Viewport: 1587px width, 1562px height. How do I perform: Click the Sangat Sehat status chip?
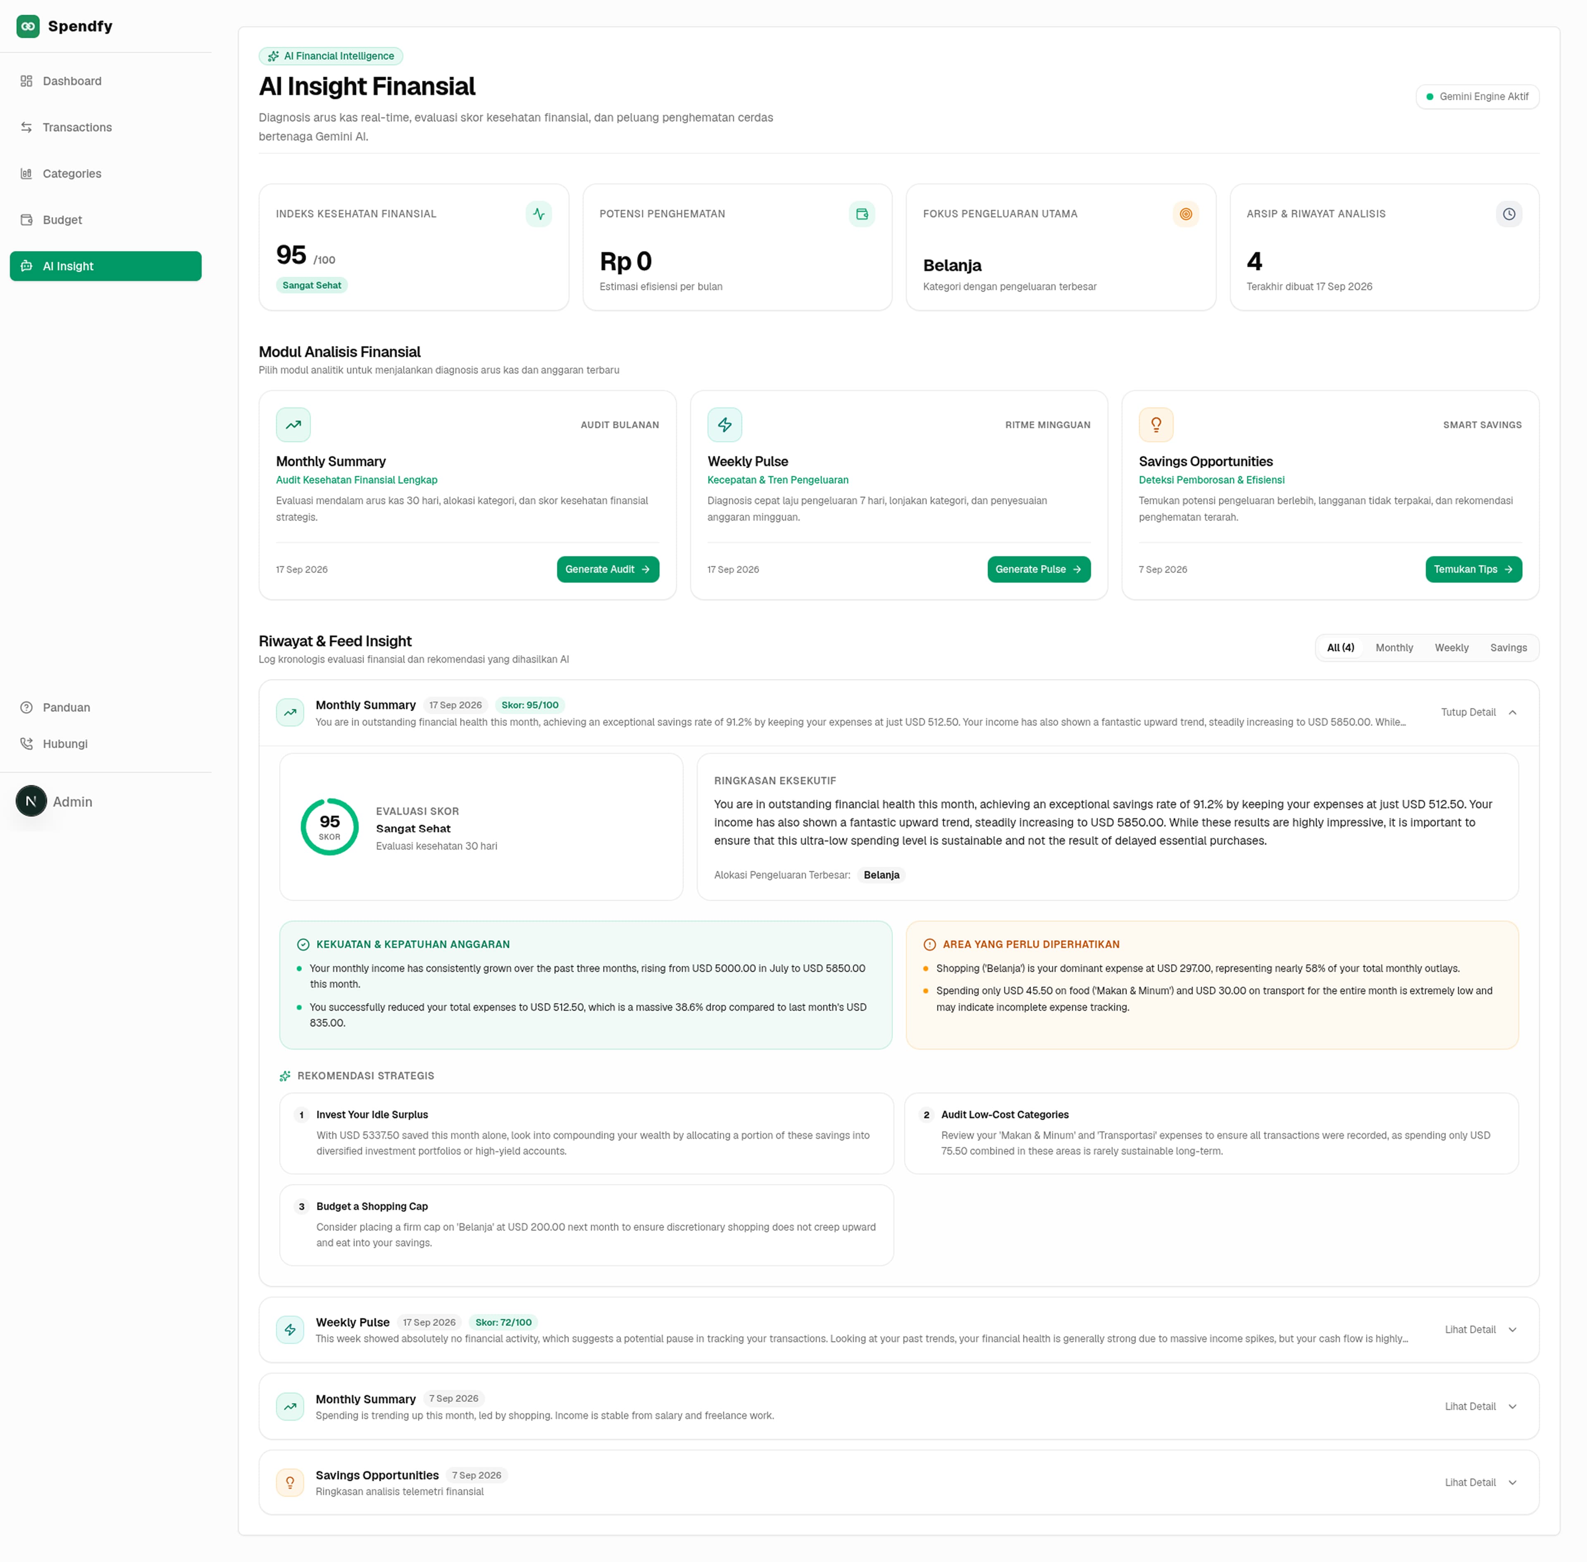point(312,286)
